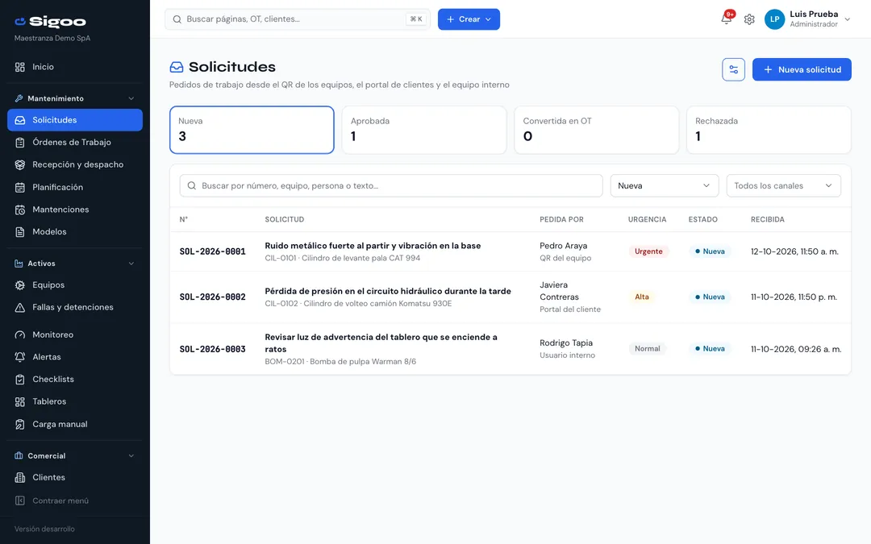Click the Inicio grid icon

click(x=20, y=67)
